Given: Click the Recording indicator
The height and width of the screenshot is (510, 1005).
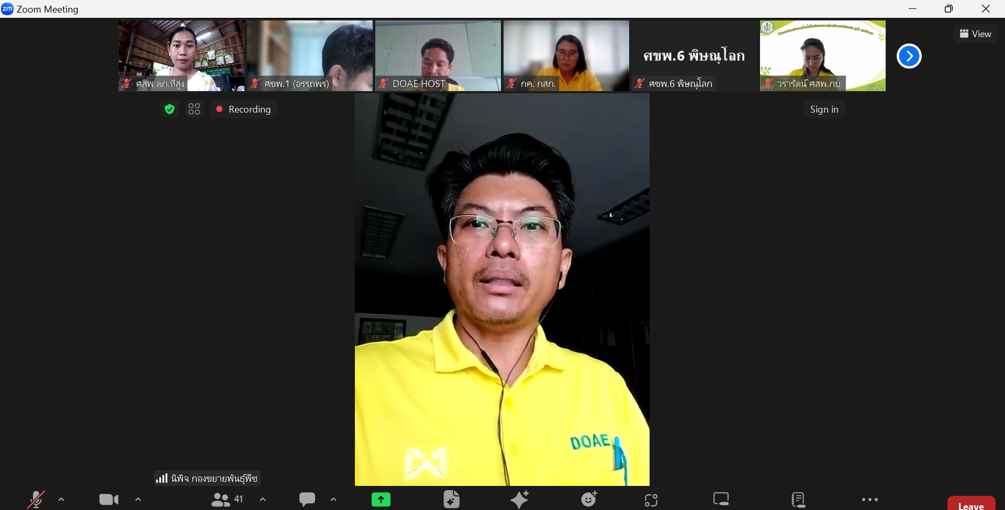Looking at the screenshot, I should (244, 109).
